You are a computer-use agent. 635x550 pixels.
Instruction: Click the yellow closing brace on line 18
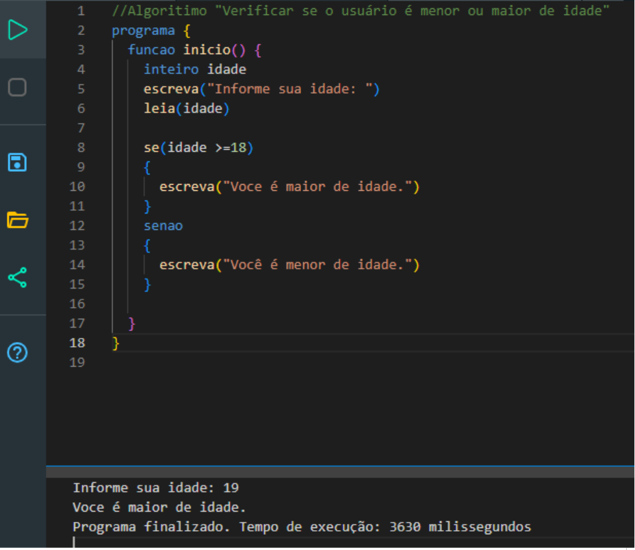coord(116,343)
